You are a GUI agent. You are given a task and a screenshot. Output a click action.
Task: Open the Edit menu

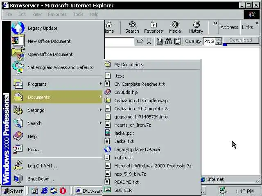click(22, 14)
